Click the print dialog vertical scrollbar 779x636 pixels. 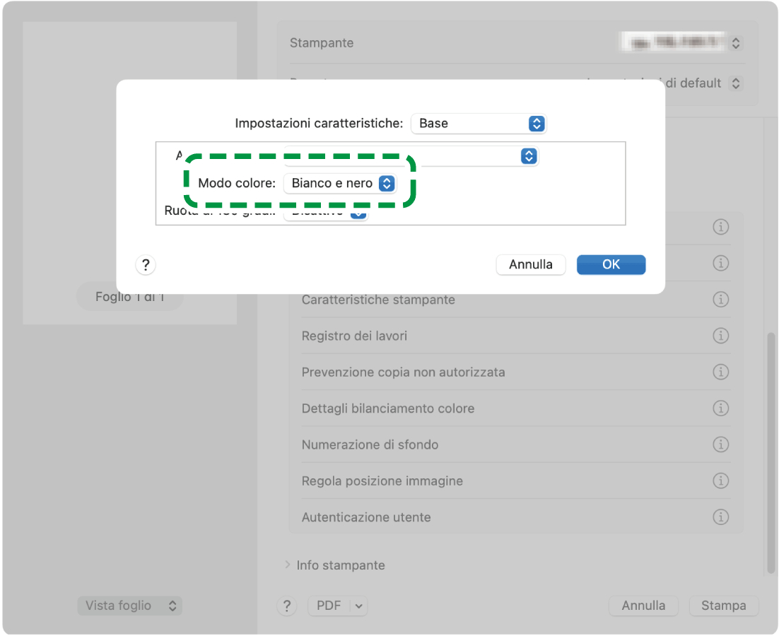pos(771,453)
